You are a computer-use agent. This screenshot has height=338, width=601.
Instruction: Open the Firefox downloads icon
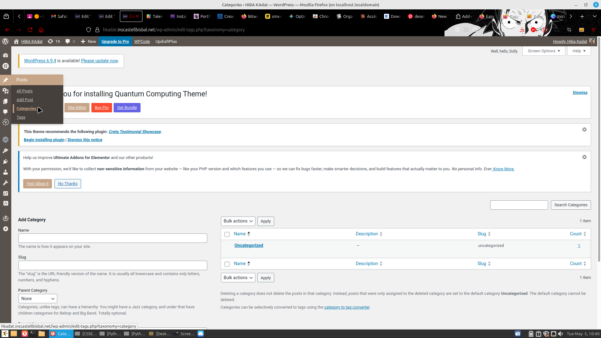pyautogui.click(x=522, y=30)
